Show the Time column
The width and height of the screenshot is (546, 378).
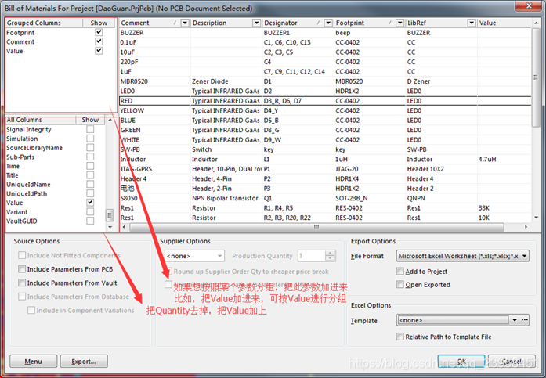[x=90, y=166]
